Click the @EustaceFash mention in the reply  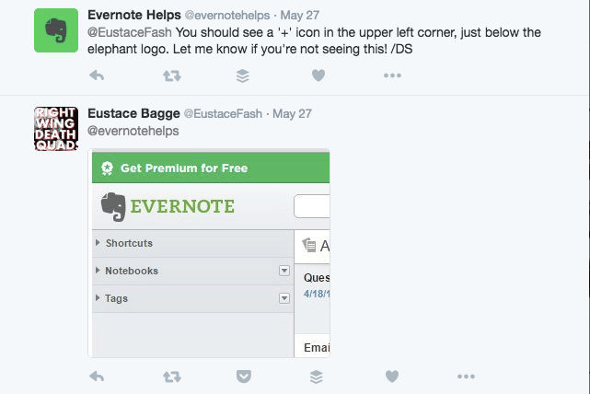pos(130,32)
